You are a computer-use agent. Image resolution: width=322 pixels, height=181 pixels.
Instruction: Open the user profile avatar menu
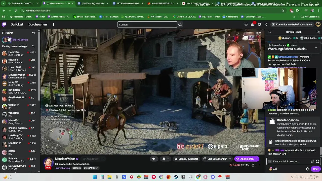(x=318, y=24)
